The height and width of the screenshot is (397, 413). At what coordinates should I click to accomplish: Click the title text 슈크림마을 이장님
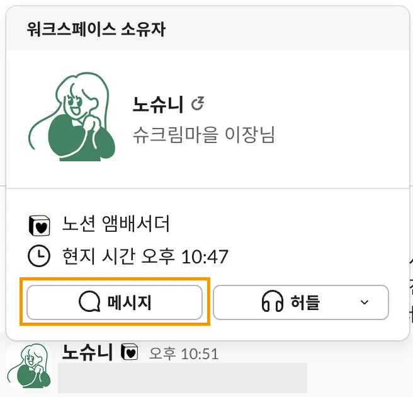(204, 134)
